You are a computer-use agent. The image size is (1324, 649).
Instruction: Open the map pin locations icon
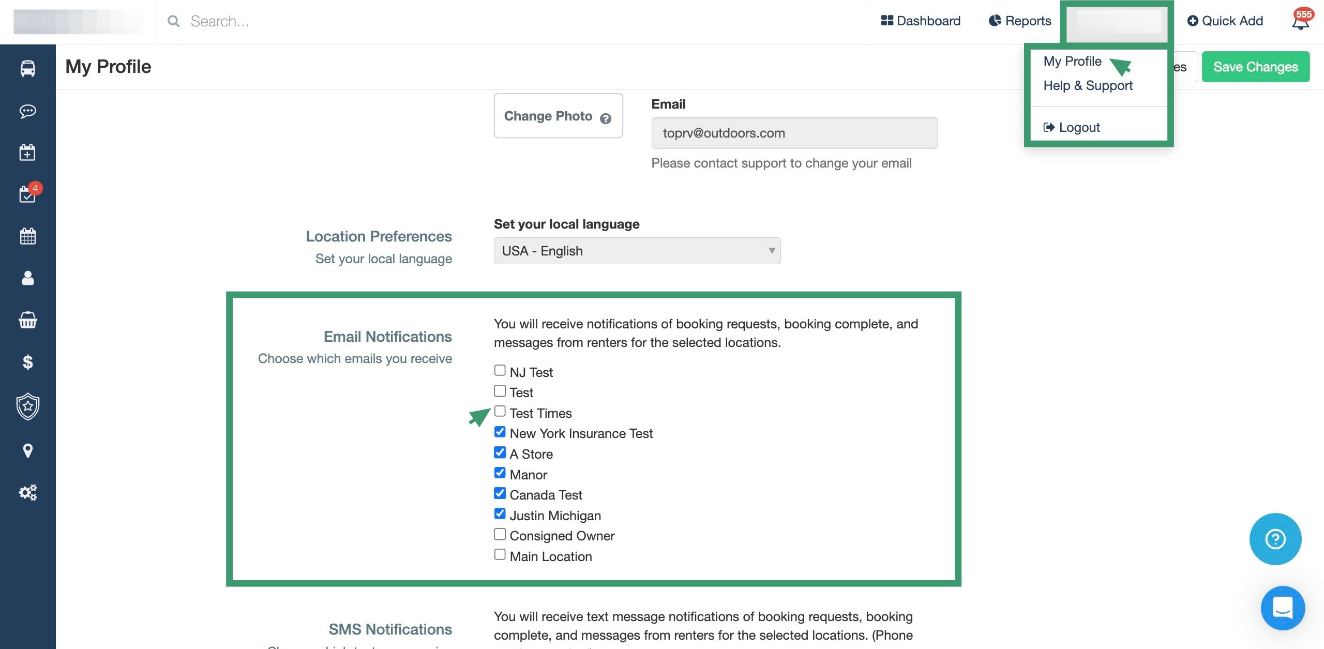28,450
